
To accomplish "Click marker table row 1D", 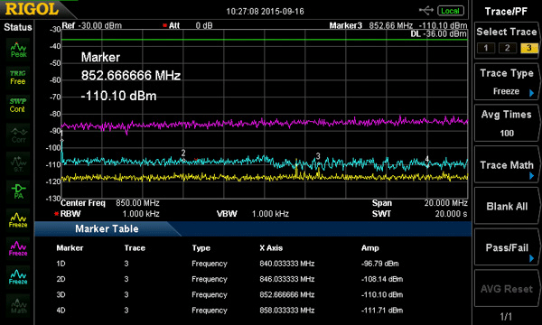I will pyautogui.click(x=229, y=264).
